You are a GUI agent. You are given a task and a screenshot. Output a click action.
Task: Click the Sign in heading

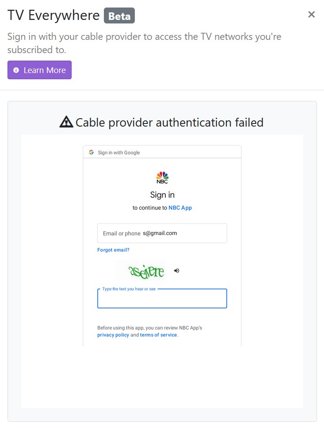click(162, 195)
